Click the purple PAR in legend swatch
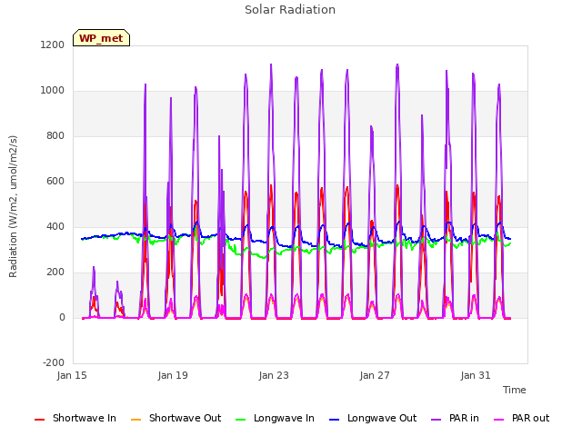Viewport: 582px width, 436px height. coord(436,420)
